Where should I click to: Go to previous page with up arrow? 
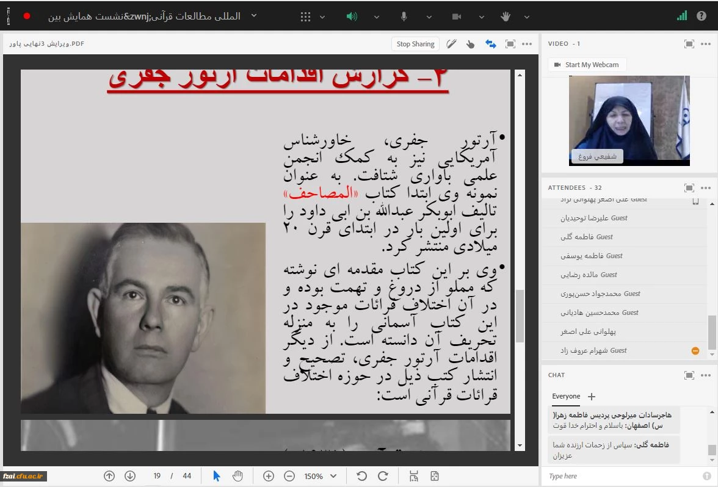click(109, 476)
